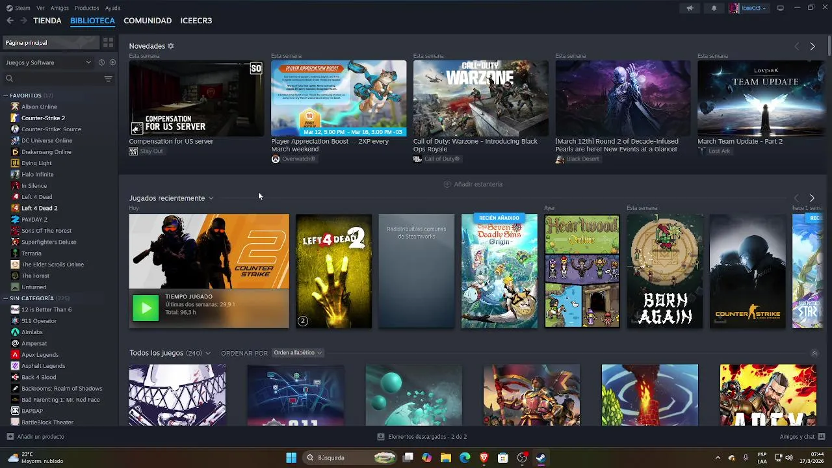The width and height of the screenshot is (832, 468).
Task: Open the Black Desert game link
Action: (x=577, y=159)
